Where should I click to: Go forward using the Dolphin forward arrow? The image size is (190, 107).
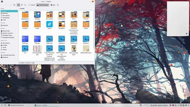pos(7,5)
